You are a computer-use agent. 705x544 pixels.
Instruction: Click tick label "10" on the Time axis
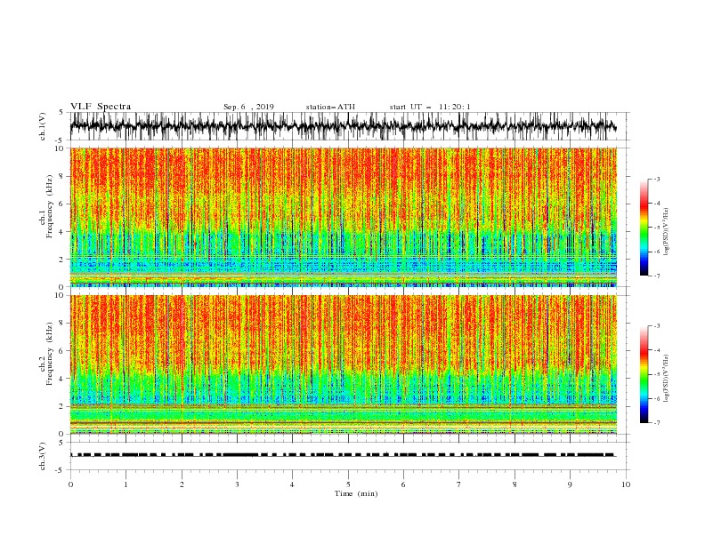[x=626, y=484]
